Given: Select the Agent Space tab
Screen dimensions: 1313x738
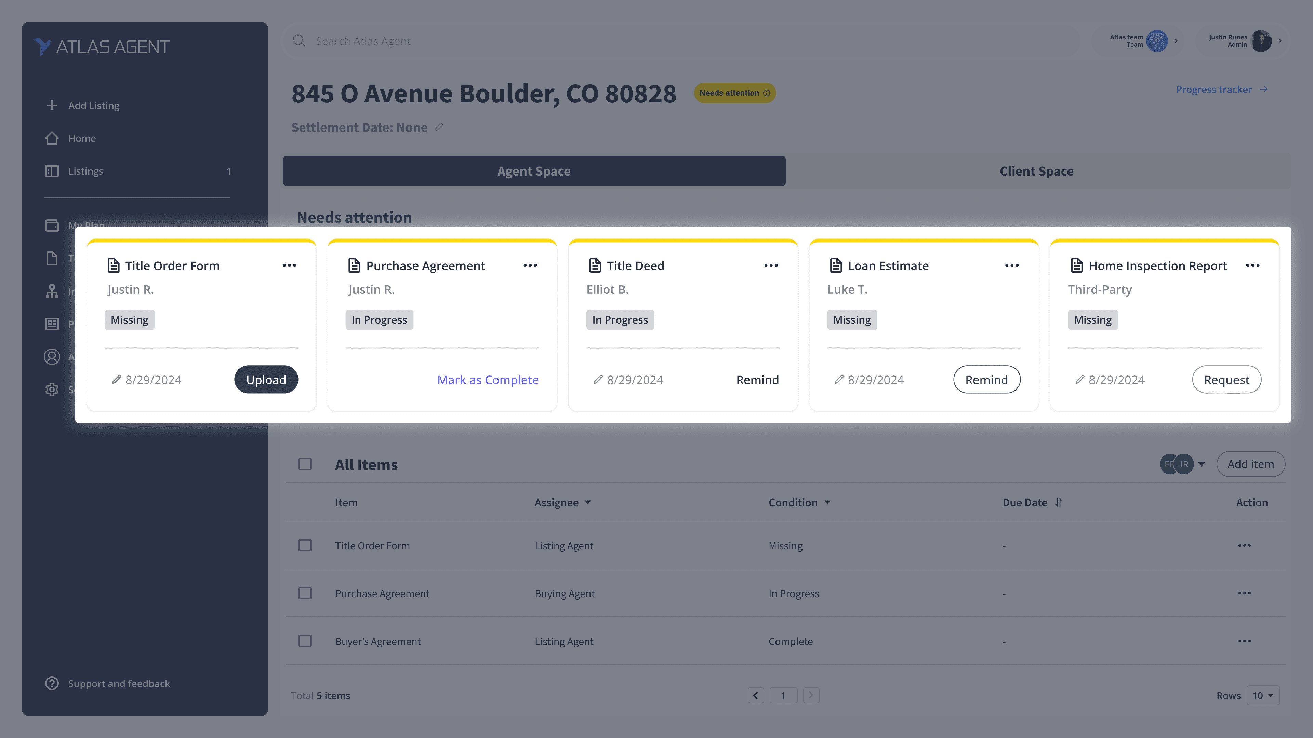Looking at the screenshot, I should pyautogui.click(x=534, y=171).
